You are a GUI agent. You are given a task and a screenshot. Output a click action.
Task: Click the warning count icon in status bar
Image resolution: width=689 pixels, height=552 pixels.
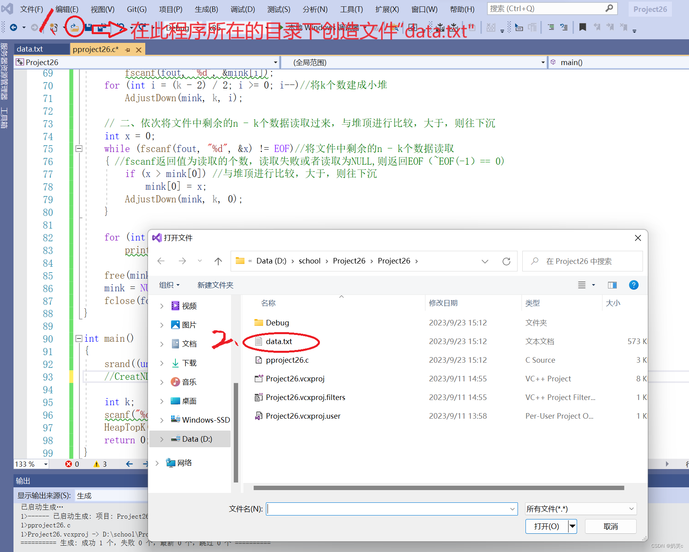coord(96,464)
